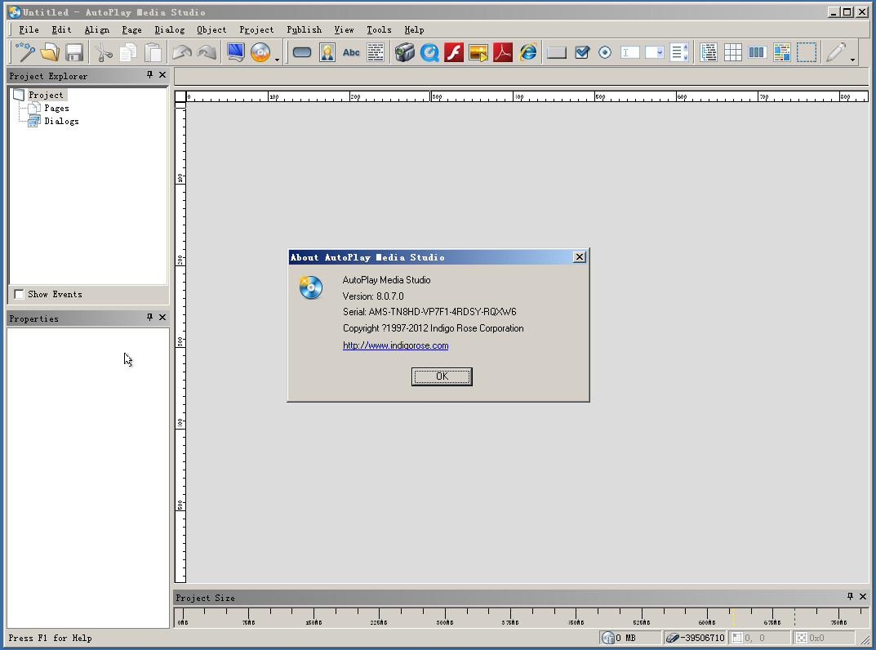This screenshot has height=650, width=876.
Task: Open the Edit menu
Action: pos(61,29)
